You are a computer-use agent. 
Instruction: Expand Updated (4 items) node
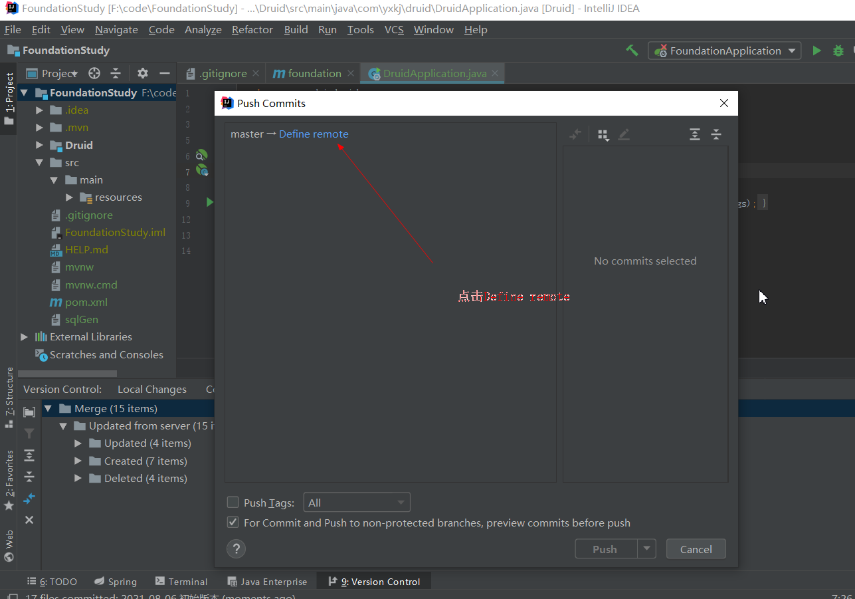(x=78, y=443)
